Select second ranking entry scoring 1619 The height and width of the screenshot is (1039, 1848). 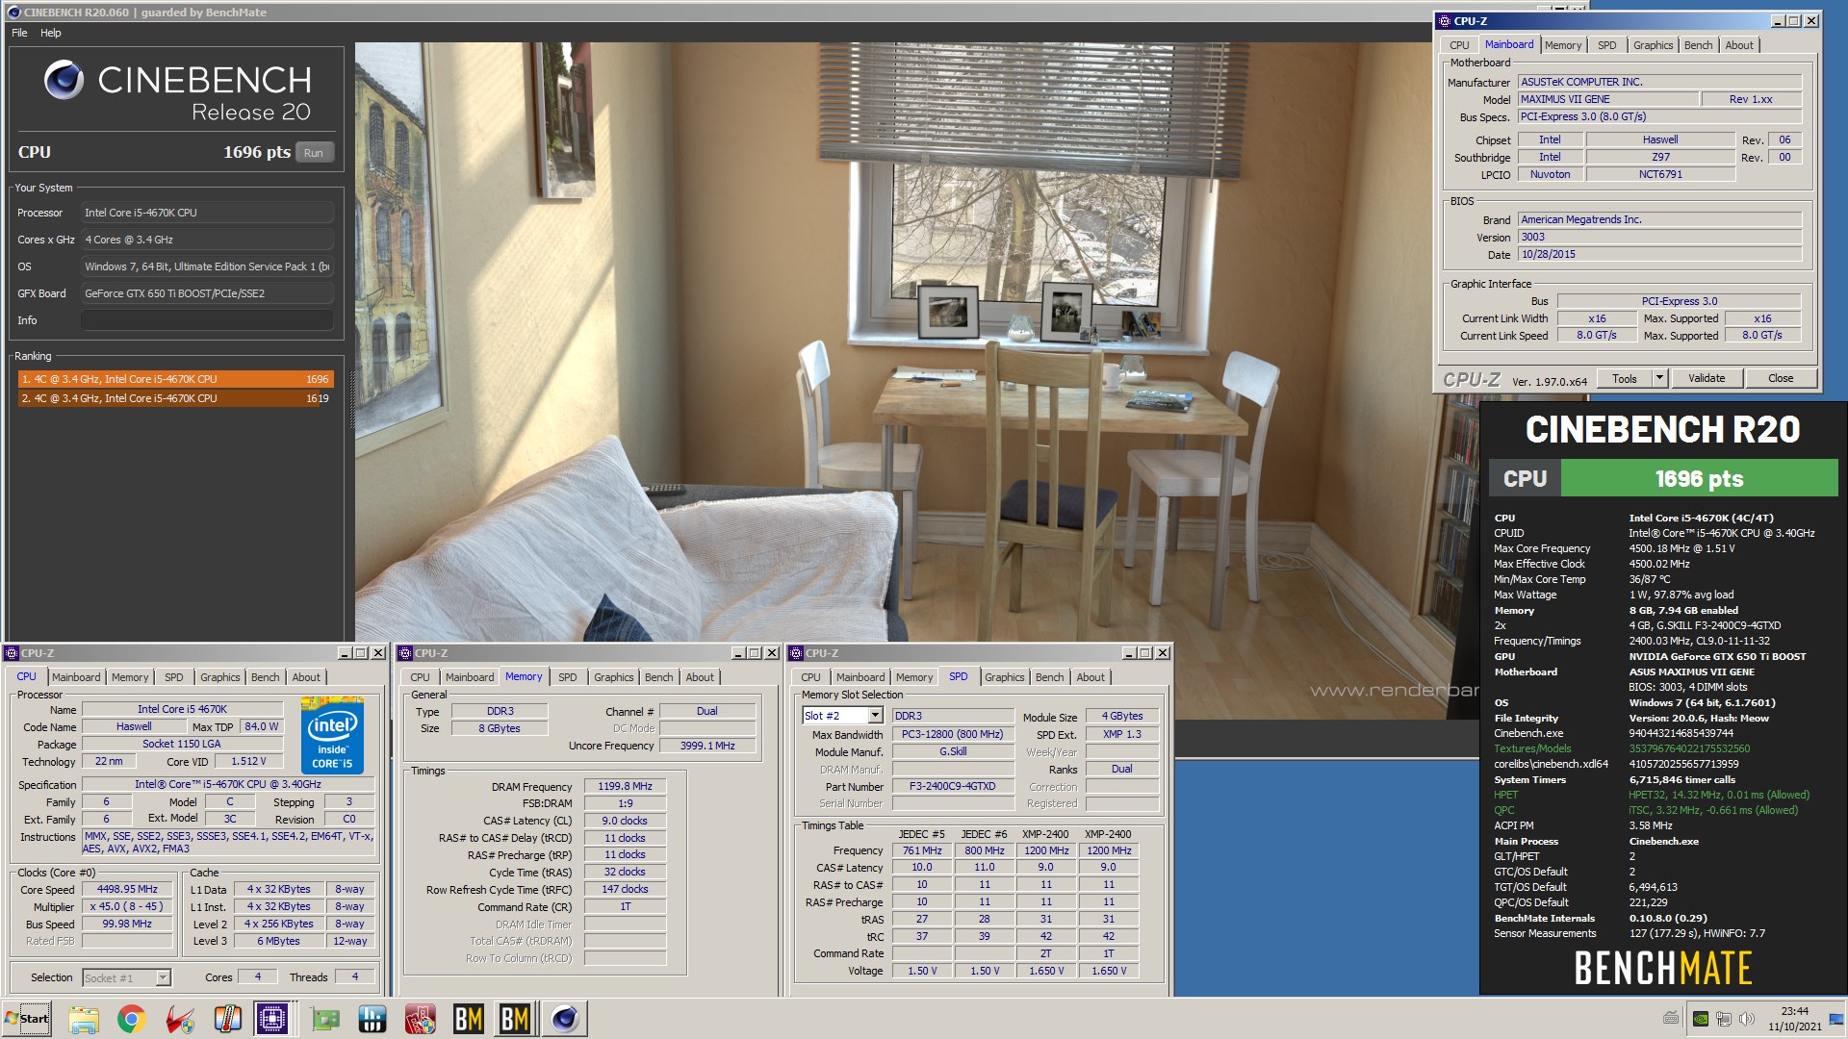pos(175,398)
